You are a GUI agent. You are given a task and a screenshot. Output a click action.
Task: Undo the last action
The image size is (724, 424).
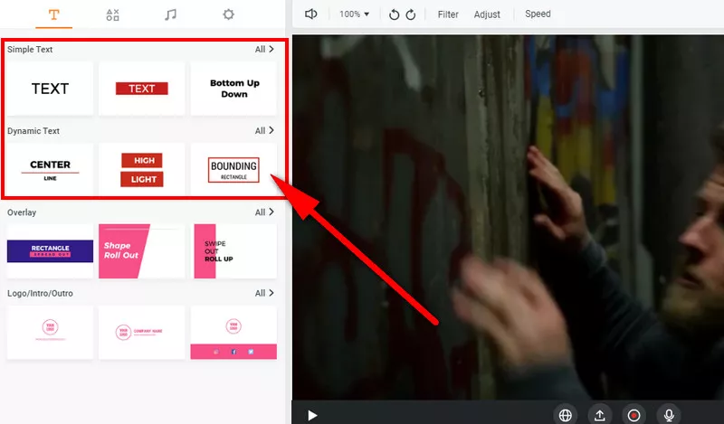pyautogui.click(x=394, y=14)
